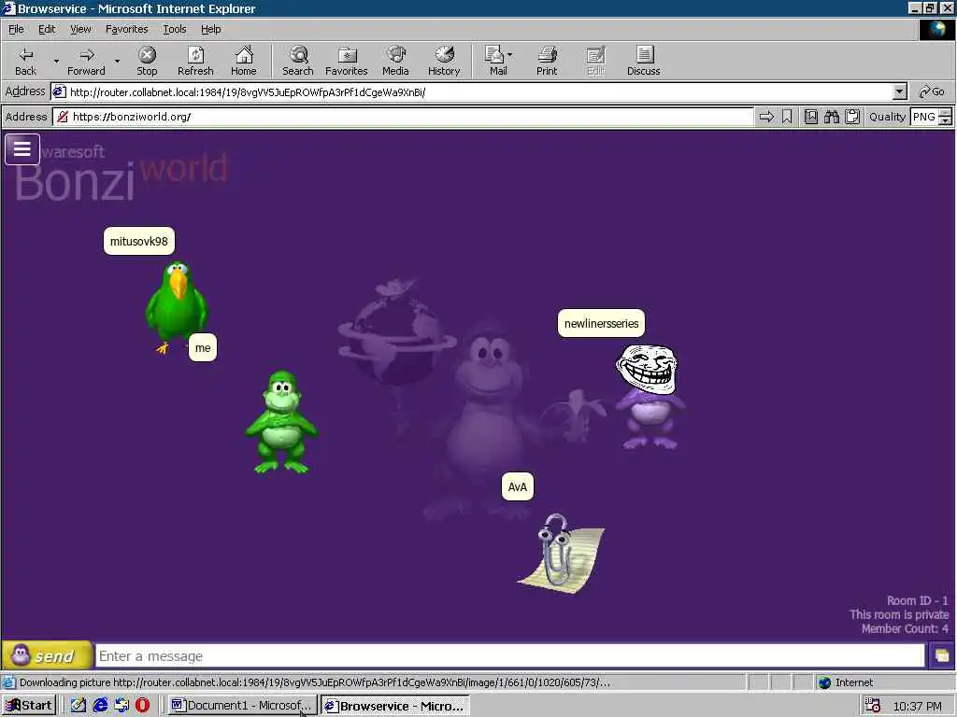Click the newlinersseries name bubble
957x717 pixels.
pyautogui.click(x=601, y=323)
